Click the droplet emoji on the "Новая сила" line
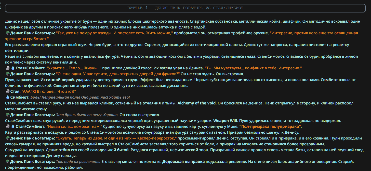This screenshot has width=371, height=171. (12, 127)
